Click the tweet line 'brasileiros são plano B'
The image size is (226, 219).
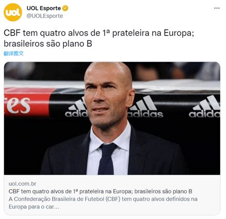tap(48, 44)
